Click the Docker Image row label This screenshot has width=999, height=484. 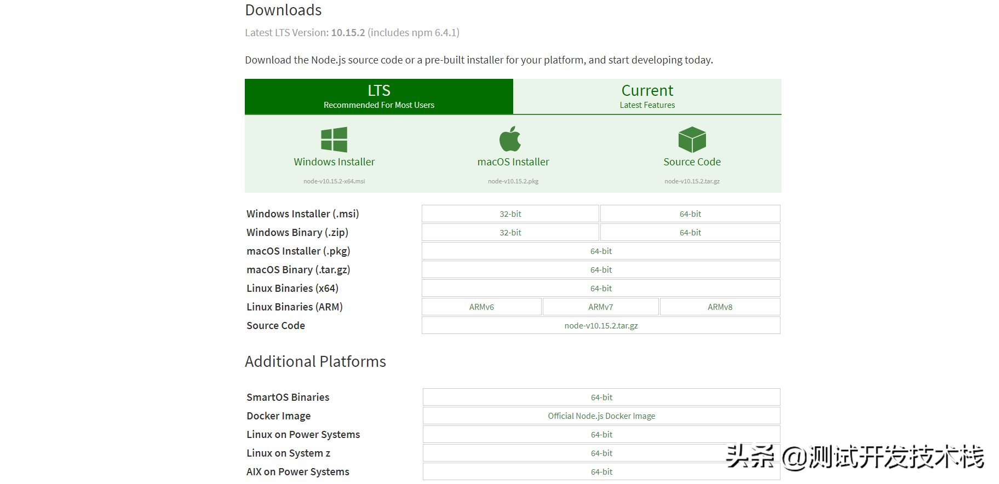point(279,416)
